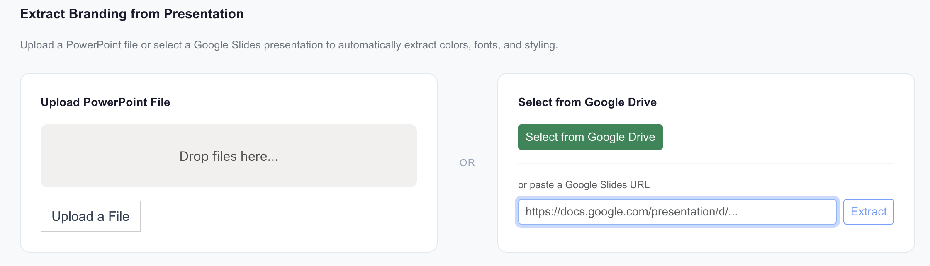Click the Upload PowerPoint File card heading

point(105,102)
